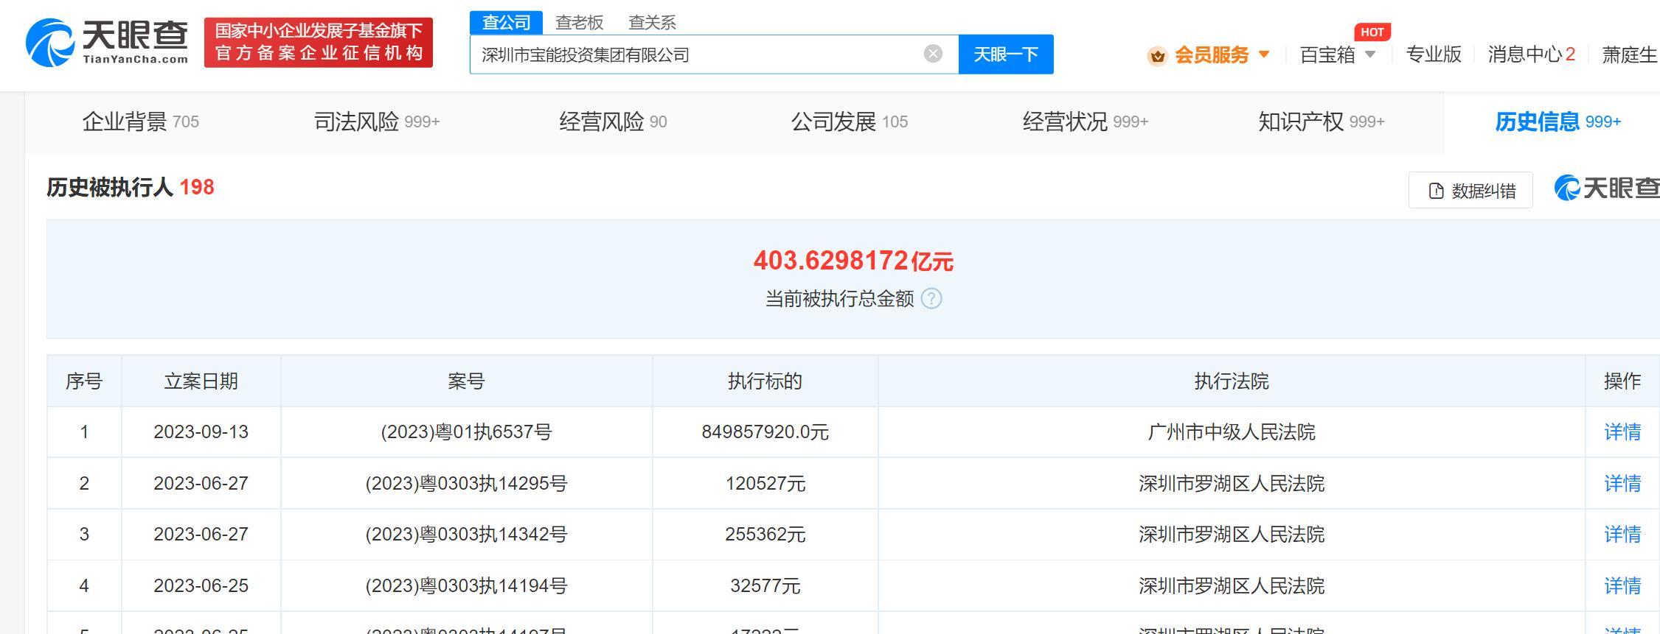
Task: Click the company name search input field
Action: [x=693, y=54]
